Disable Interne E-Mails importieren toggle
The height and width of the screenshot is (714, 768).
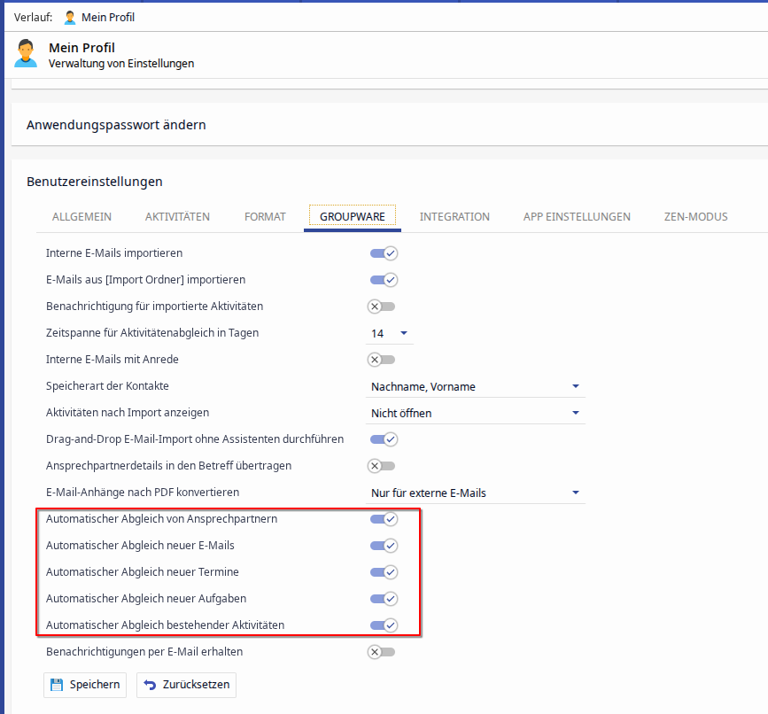click(384, 253)
